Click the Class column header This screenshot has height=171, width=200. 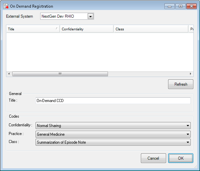tap(151, 29)
